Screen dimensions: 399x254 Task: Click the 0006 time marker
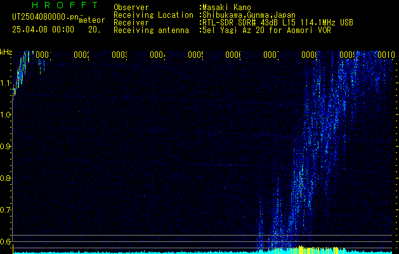pyautogui.click(x=233, y=55)
